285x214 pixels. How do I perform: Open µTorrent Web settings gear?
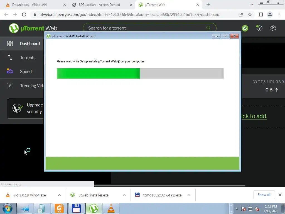(x=273, y=28)
